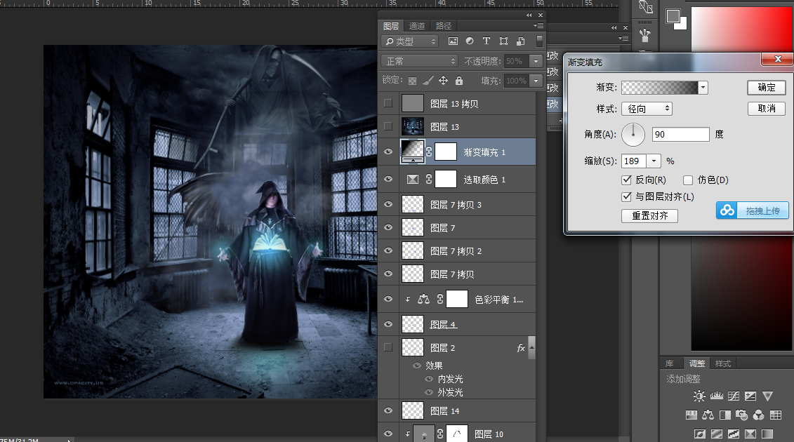794x442 pixels.
Task: Add a Brightness/Contrast adjustment
Action: coord(699,396)
